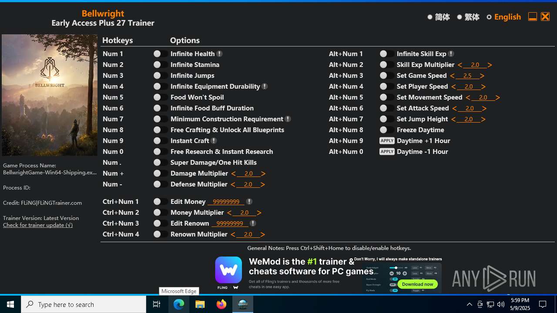Decrease the Set Player Speed value
This screenshot has width=557, height=313.
(x=453, y=87)
